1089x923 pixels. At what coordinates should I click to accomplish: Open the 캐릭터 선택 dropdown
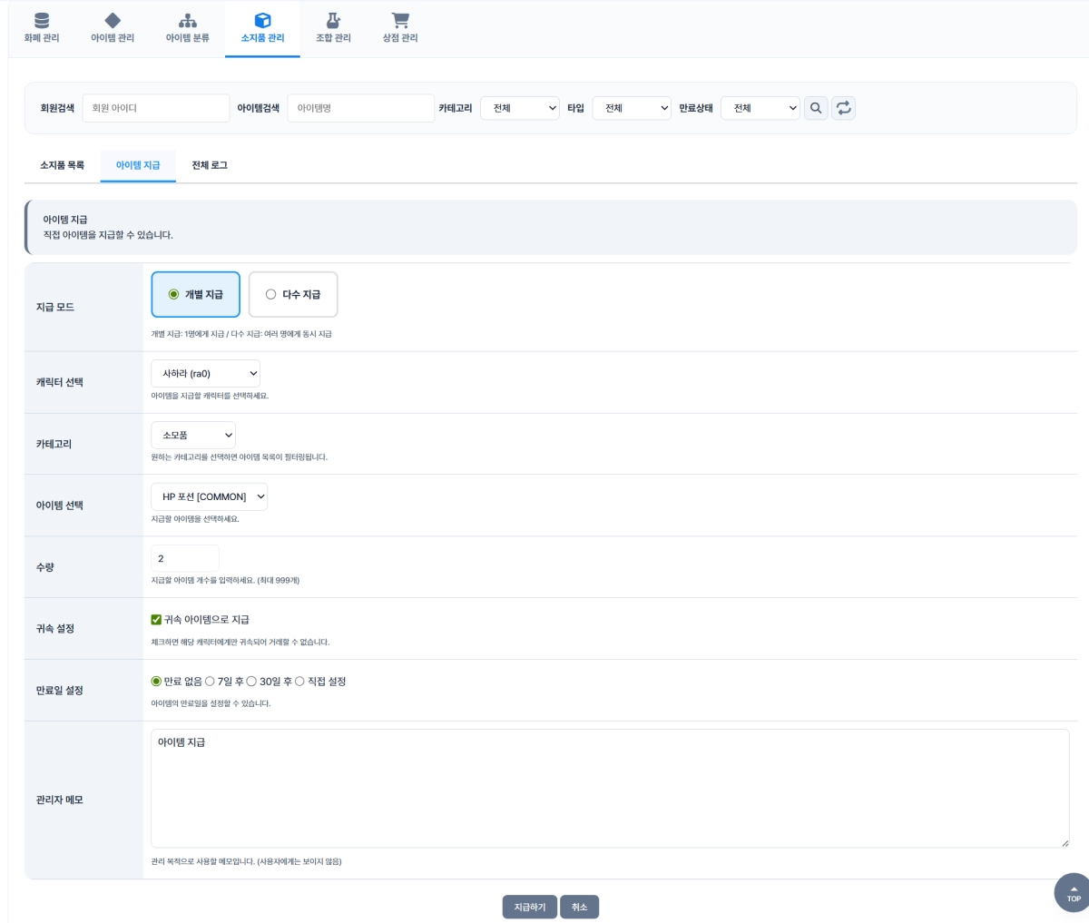click(205, 374)
